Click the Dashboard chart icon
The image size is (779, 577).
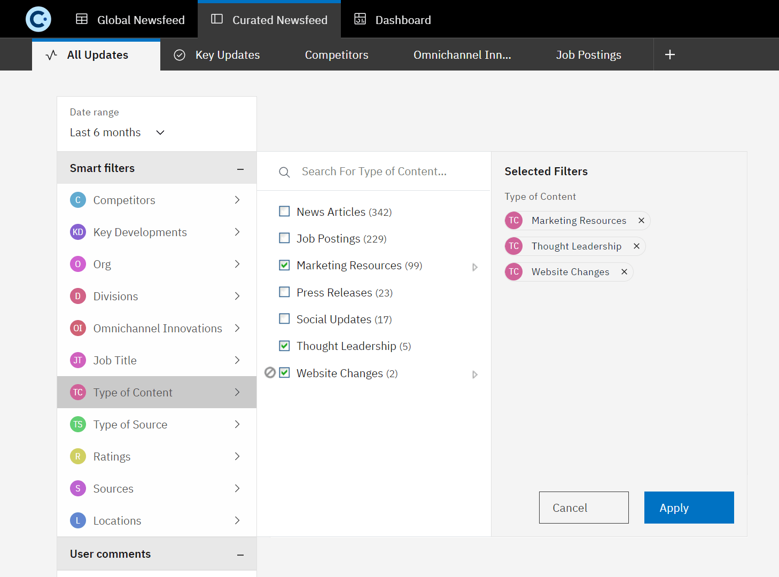pyautogui.click(x=360, y=19)
